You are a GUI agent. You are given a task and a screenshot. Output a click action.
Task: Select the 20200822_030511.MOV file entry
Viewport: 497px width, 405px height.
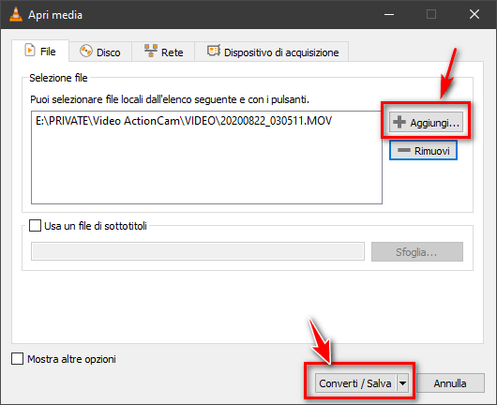coord(184,121)
